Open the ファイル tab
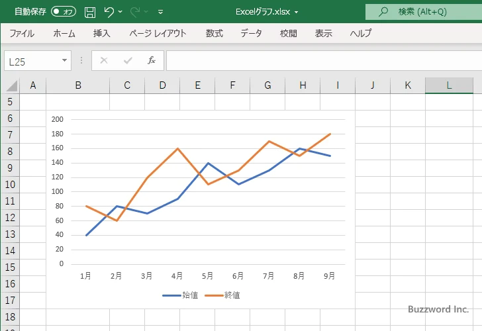This screenshot has height=331, width=482. (x=22, y=33)
